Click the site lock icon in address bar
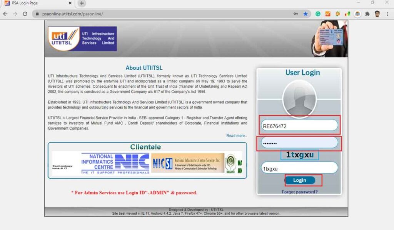 click(x=37, y=14)
